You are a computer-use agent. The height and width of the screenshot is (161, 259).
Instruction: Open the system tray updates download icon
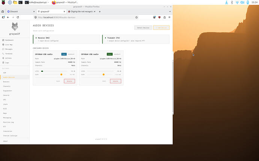[x=226, y=2]
